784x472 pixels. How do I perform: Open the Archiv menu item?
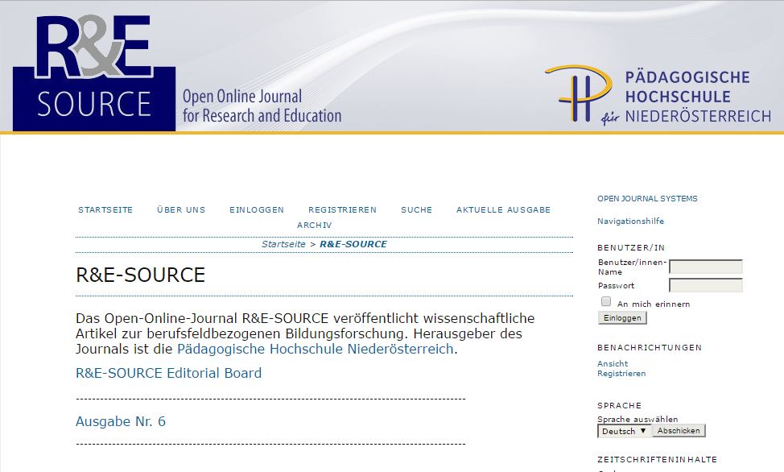[315, 226]
